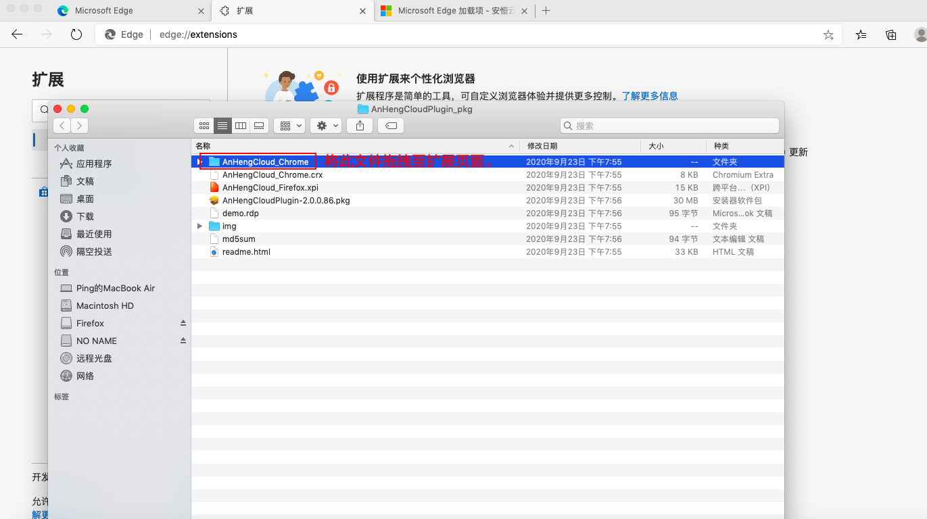Open Finder action gear menu
The width and height of the screenshot is (927, 519).
tap(326, 126)
